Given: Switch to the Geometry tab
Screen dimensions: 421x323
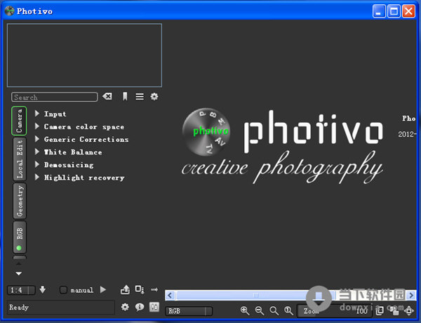Looking at the screenshot, I should tap(20, 201).
